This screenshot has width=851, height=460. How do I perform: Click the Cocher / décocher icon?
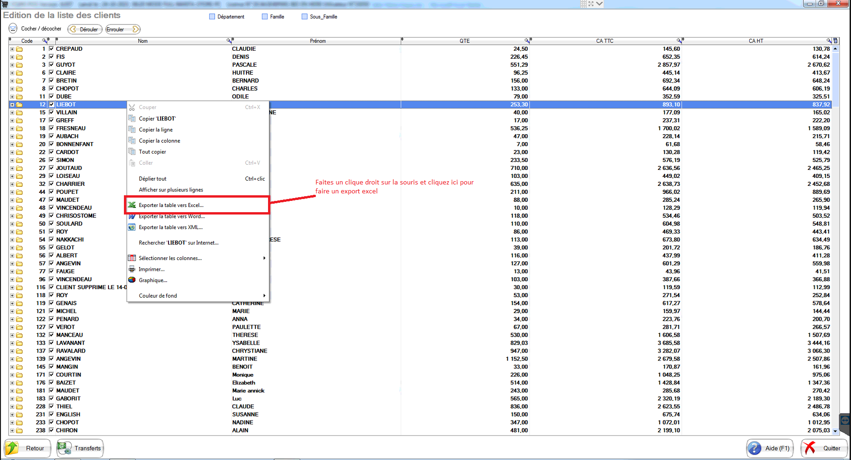pos(13,29)
